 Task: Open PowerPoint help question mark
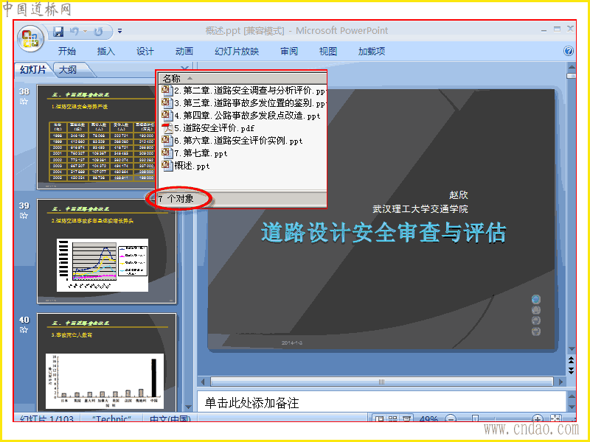coord(569,51)
